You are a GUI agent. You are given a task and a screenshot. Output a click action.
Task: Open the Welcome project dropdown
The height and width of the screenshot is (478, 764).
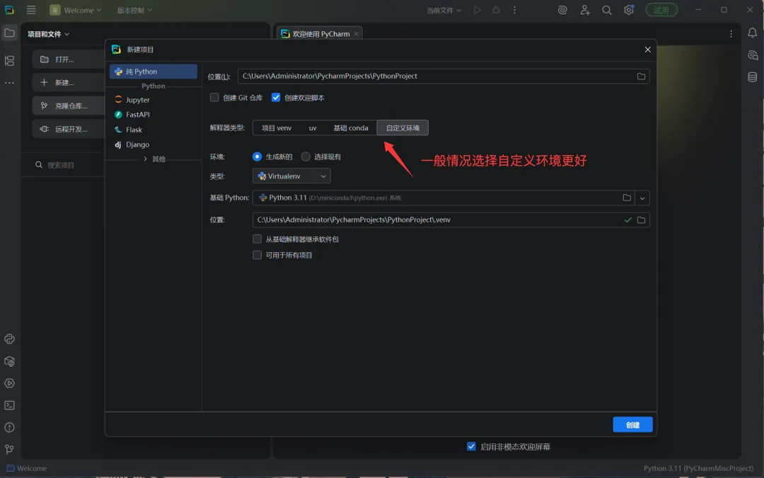(76, 10)
